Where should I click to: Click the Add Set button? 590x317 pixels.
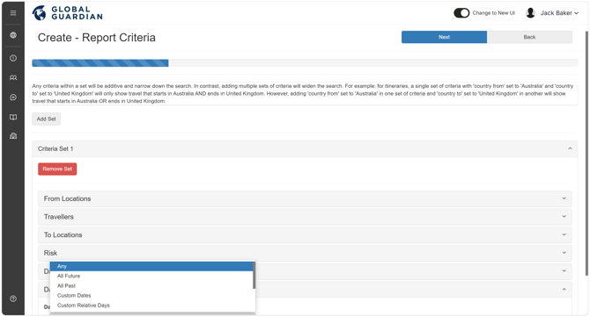coord(47,119)
